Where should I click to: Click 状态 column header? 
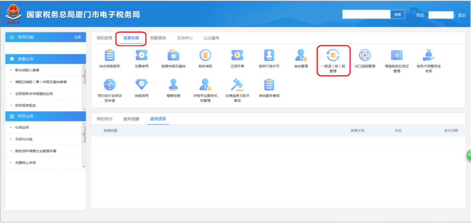pyautogui.click(x=398, y=131)
